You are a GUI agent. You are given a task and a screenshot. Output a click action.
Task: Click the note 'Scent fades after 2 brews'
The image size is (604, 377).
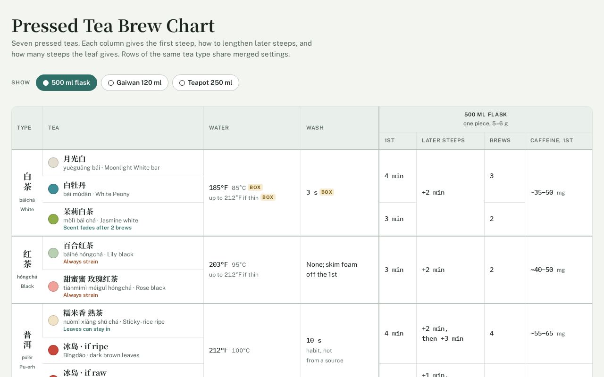[x=98, y=228]
